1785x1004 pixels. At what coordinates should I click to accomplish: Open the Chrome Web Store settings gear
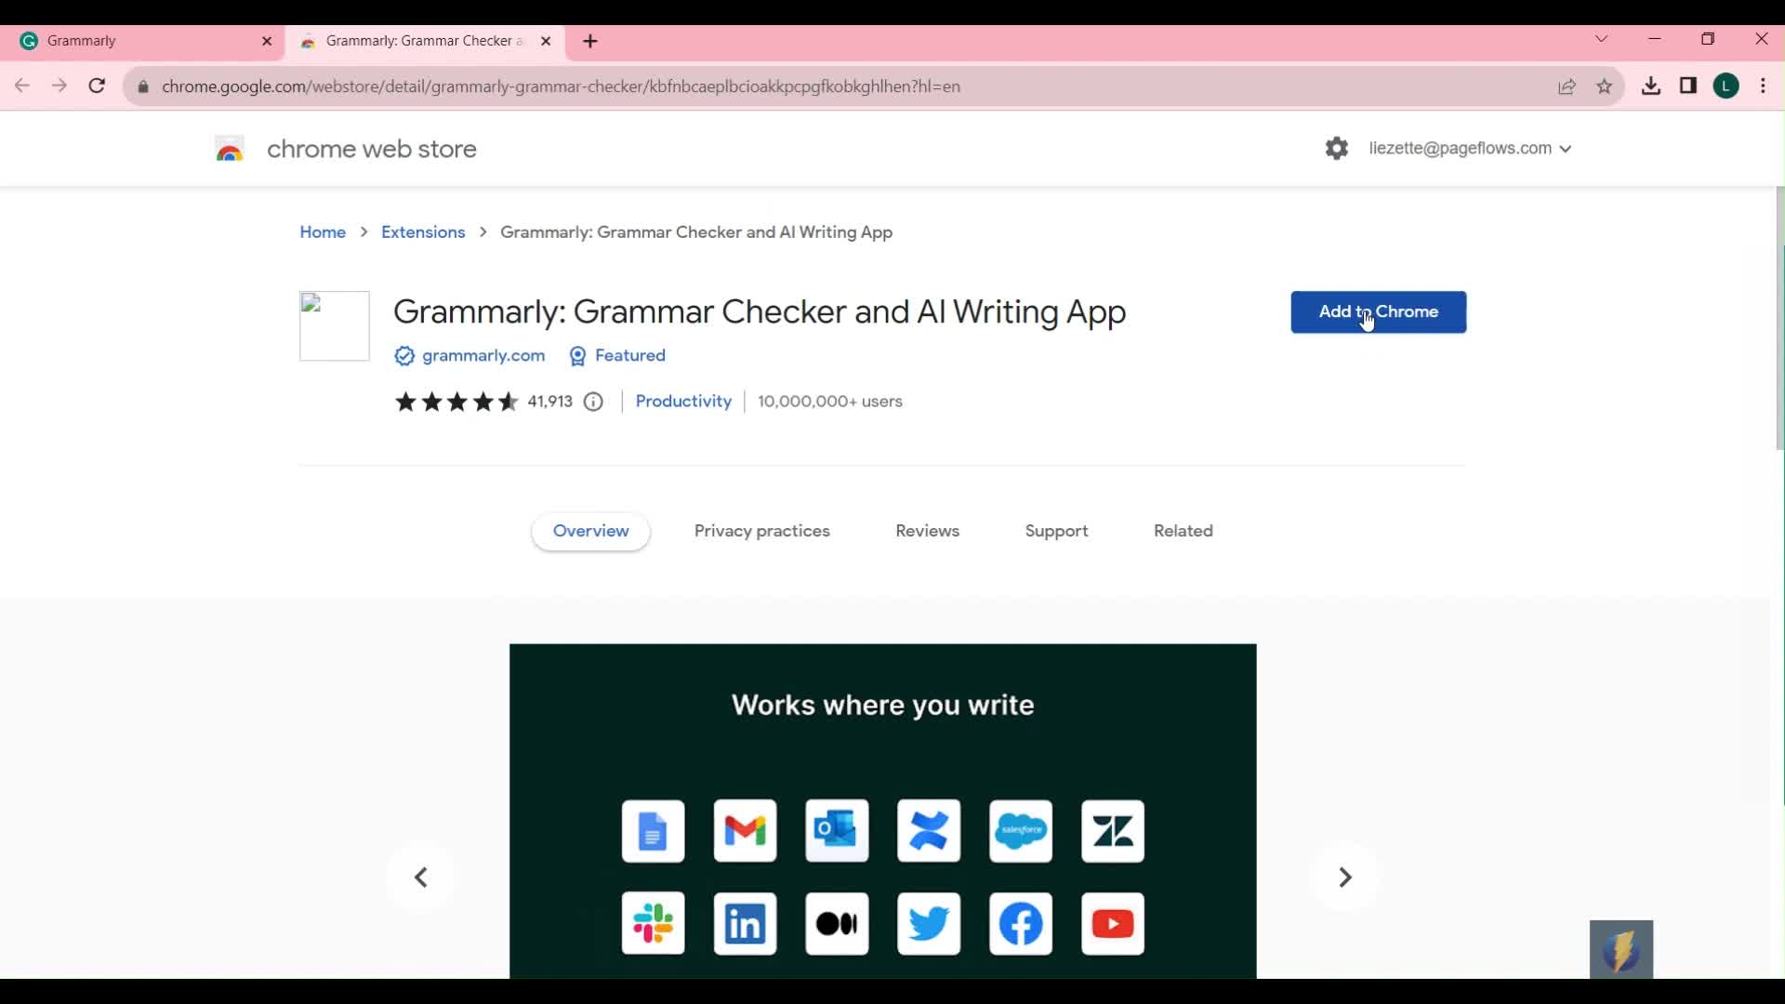(1336, 149)
